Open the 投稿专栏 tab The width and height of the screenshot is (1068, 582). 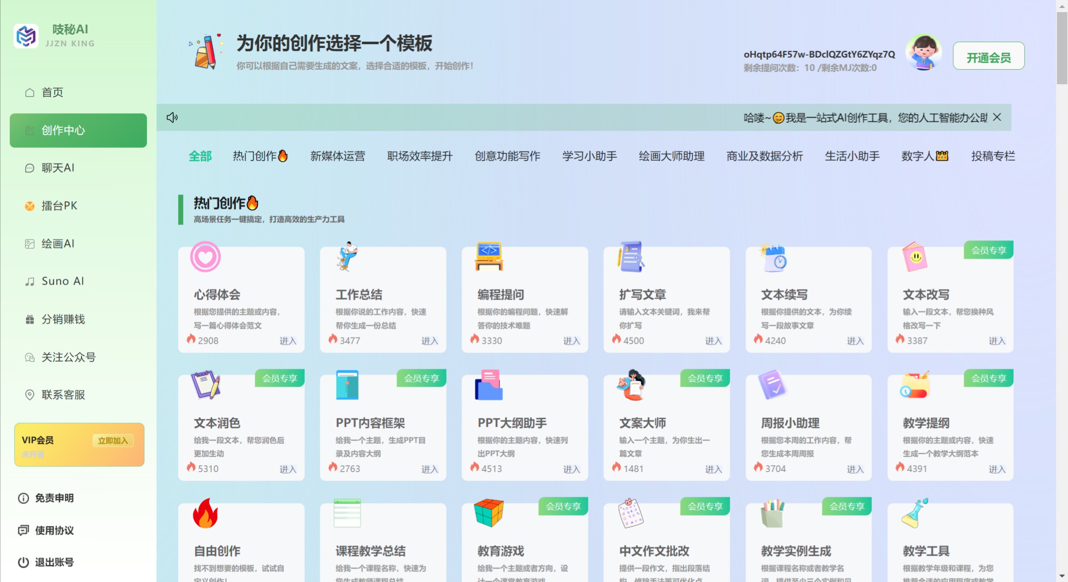click(993, 156)
